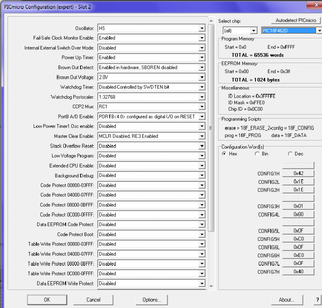Expand Data EEPROM Write Protect dropdown
The height and width of the screenshot is (308, 322).
151,283
